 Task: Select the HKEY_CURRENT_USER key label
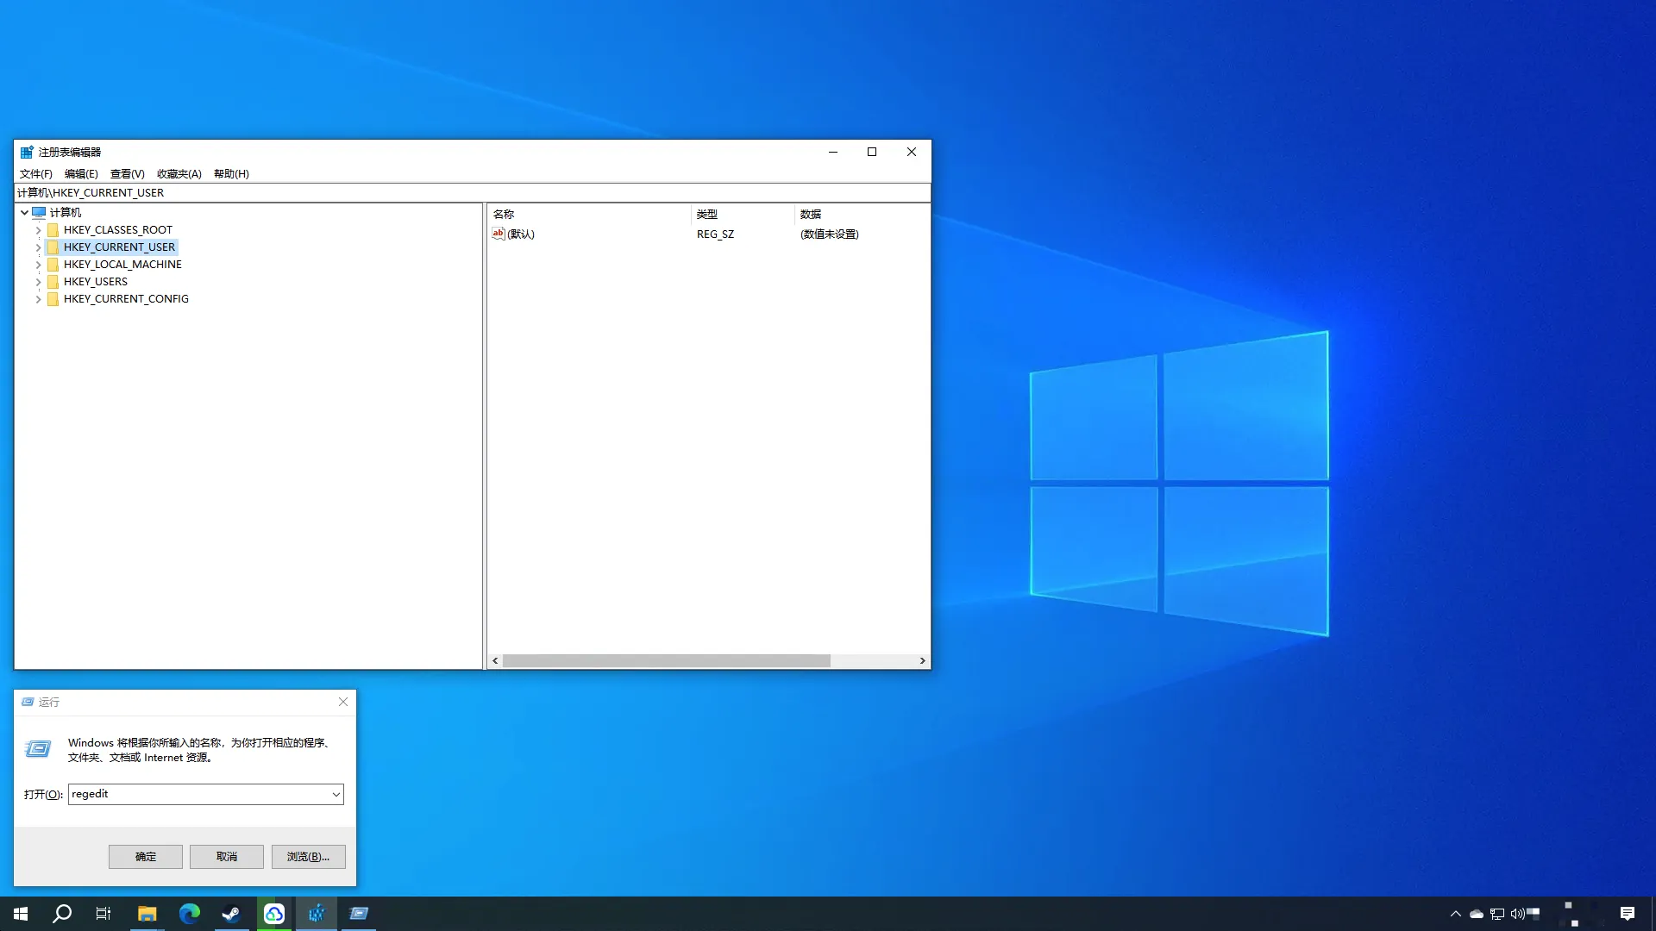click(119, 247)
